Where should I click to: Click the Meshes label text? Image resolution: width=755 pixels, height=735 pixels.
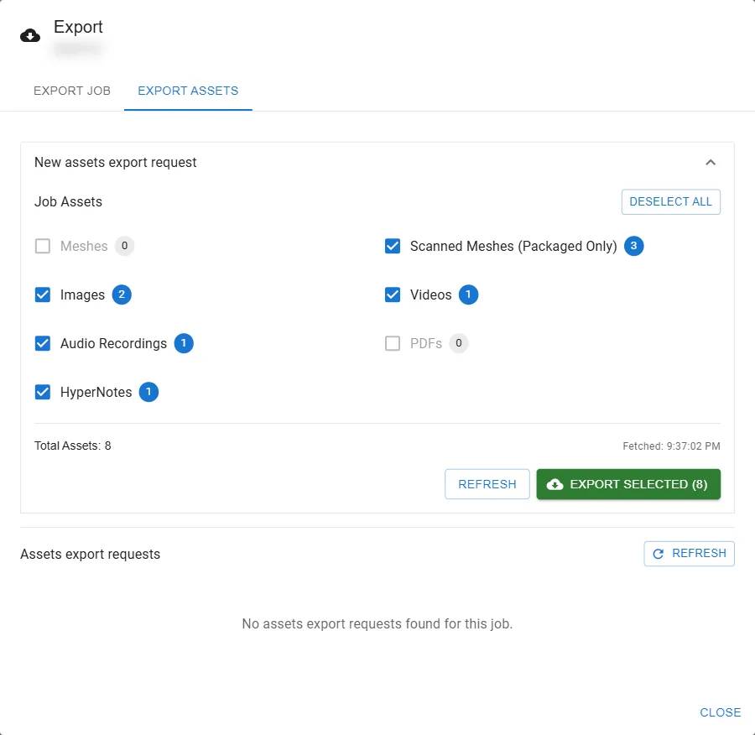pyautogui.click(x=84, y=246)
